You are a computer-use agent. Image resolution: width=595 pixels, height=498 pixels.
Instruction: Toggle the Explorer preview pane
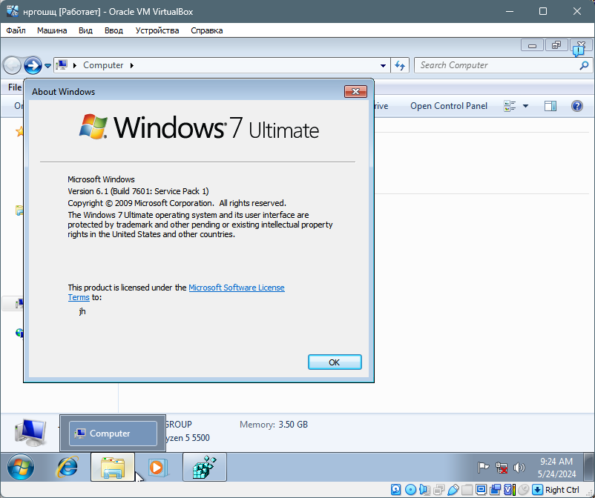coord(550,106)
